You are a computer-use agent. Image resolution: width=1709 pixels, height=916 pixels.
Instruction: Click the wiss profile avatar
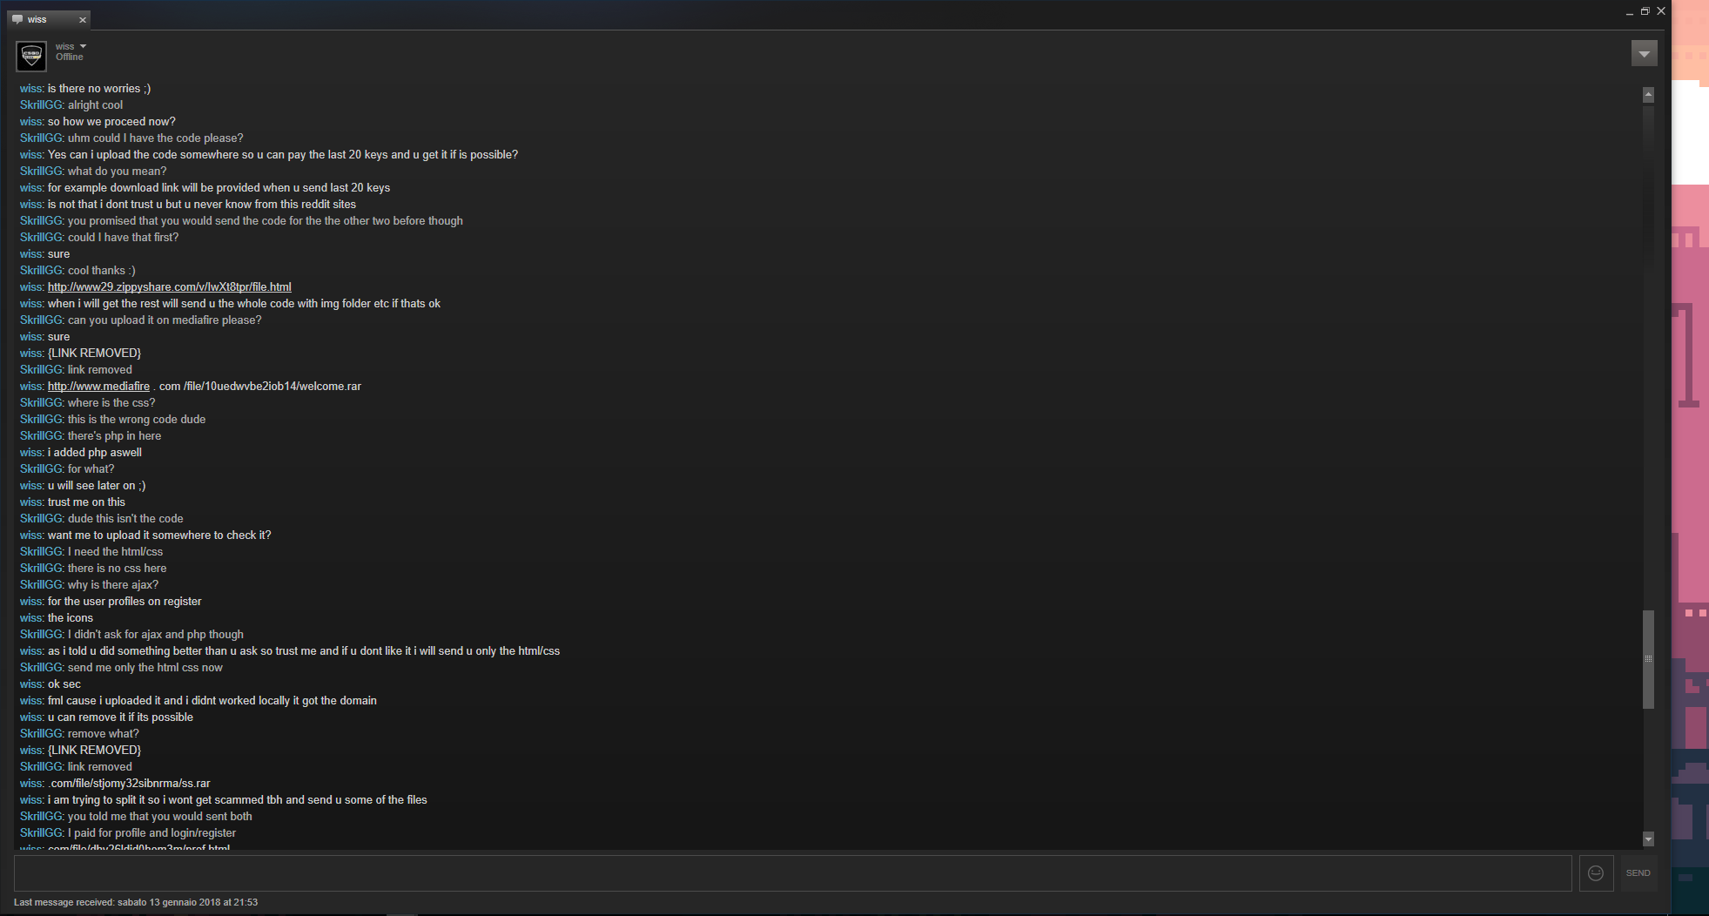31,56
